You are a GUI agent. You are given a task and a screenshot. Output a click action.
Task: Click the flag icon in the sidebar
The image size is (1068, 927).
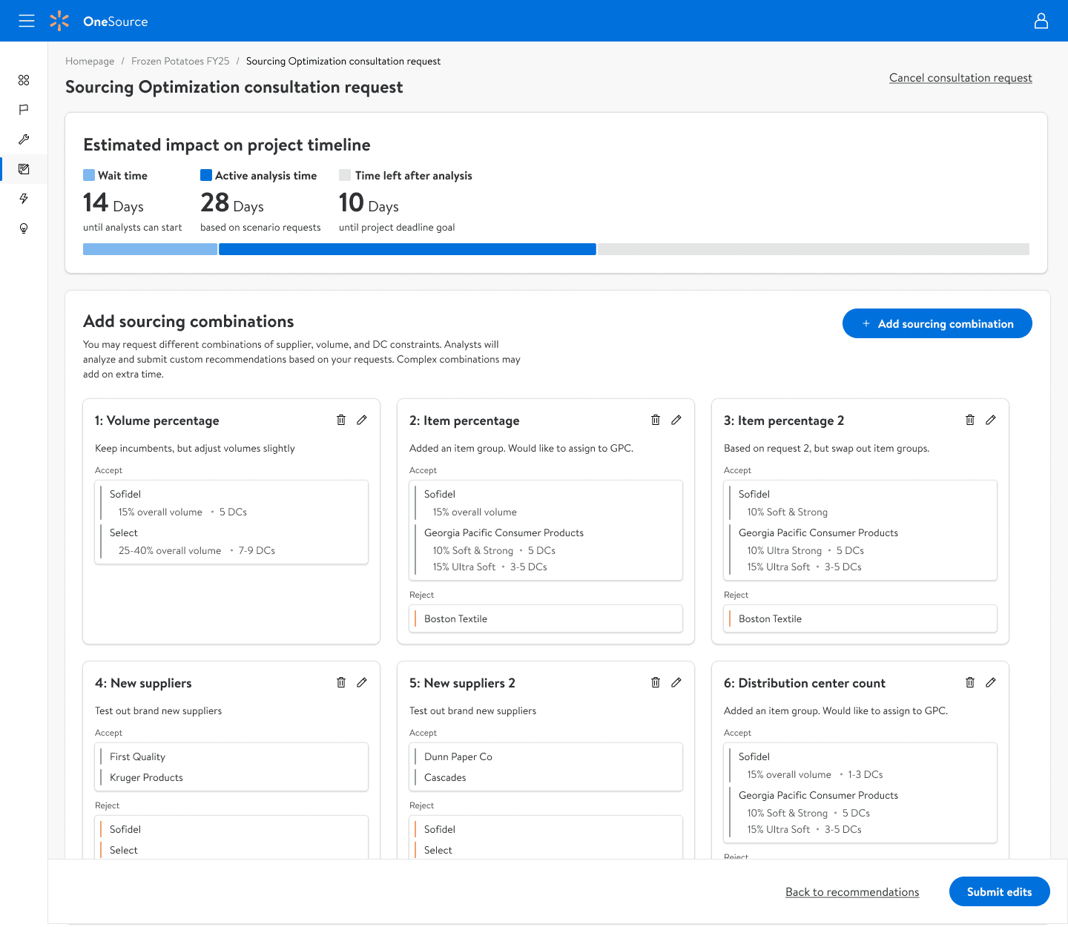24,110
